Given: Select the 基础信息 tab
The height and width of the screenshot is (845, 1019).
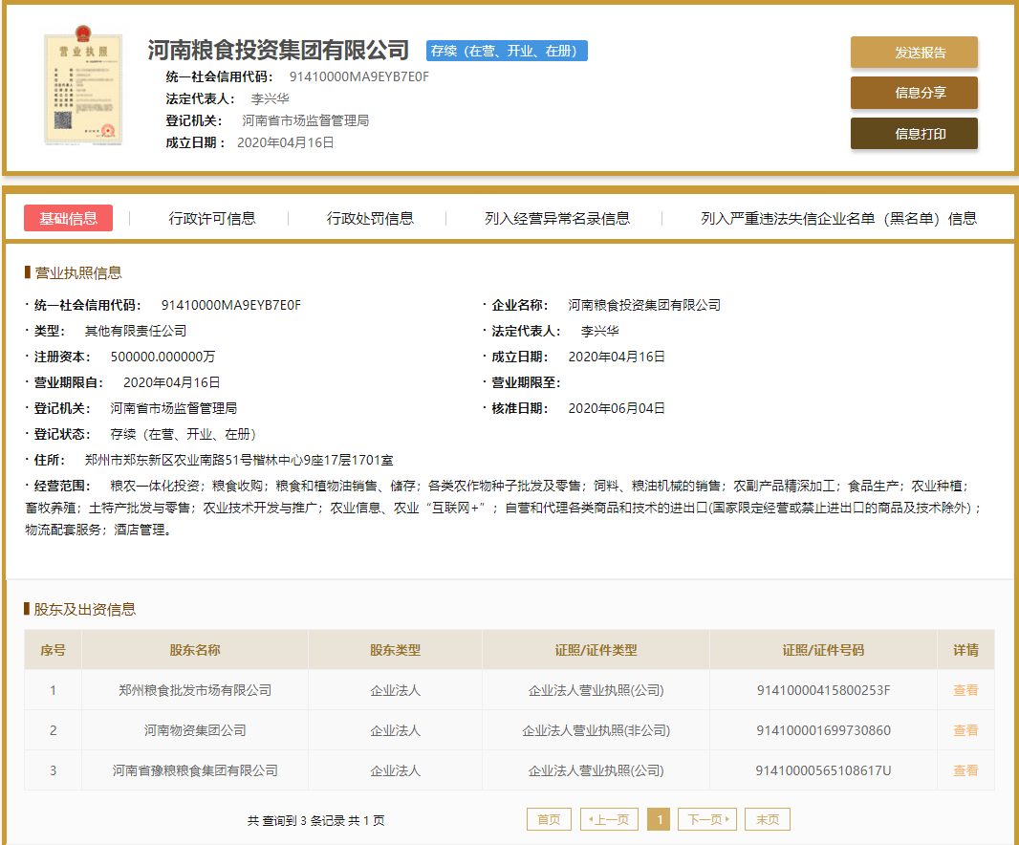Looking at the screenshot, I should (68, 218).
